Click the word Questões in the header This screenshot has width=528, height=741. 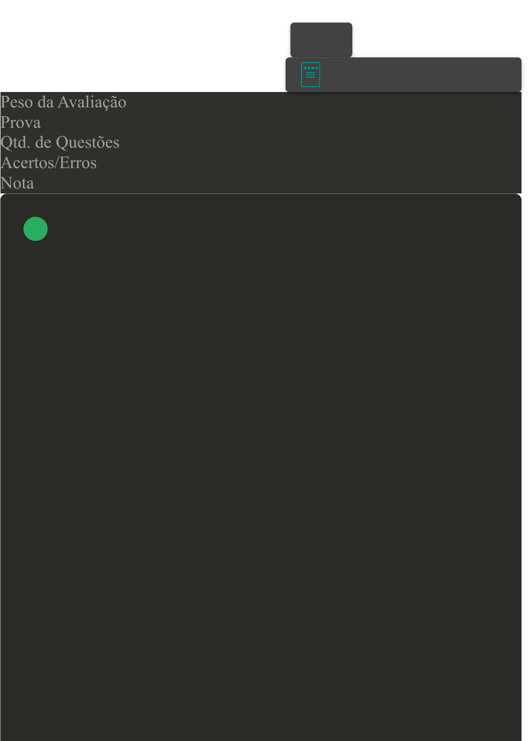tap(88, 142)
